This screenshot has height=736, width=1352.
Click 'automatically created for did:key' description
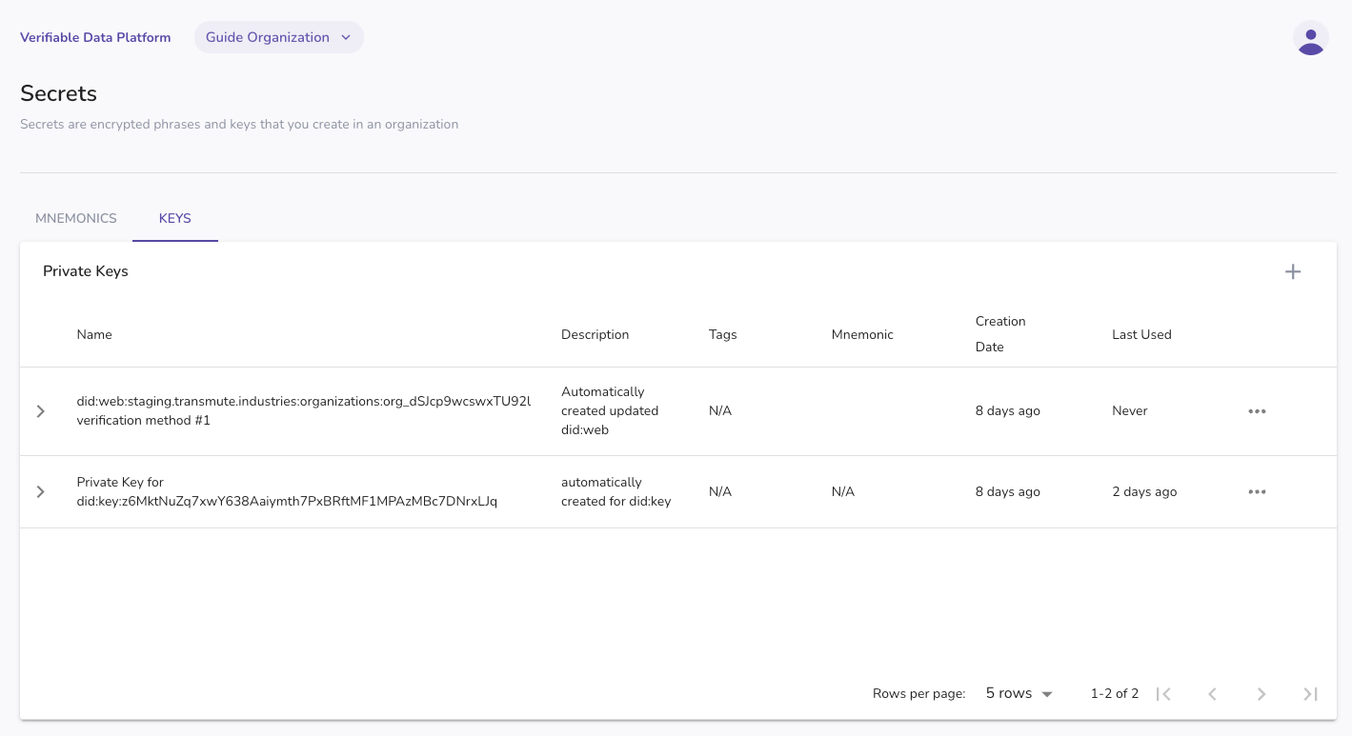[615, 491]
